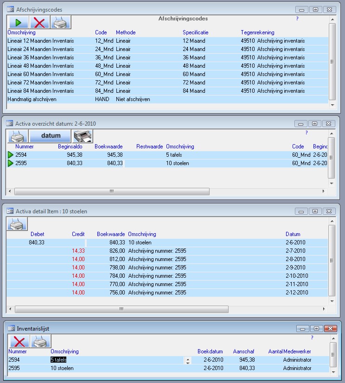Click Aanschaf header in Inventarislijst
The width and height of the screenshot is (345, 383).
point(243,351)
